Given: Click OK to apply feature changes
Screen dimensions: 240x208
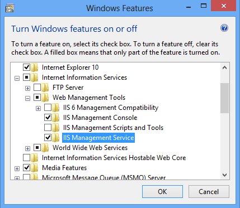Looking at the screenshot, I should (162, 191).
